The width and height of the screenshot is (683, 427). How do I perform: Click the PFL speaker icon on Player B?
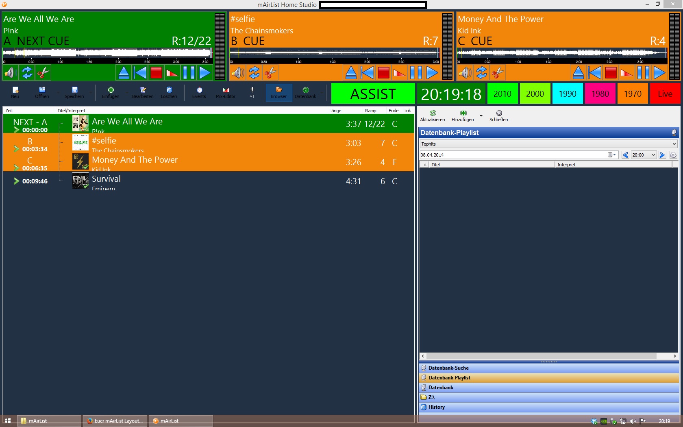pyautogui.click(x=238, y=73)
